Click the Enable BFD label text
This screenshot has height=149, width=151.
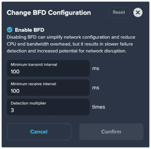[x=30, y=30]
